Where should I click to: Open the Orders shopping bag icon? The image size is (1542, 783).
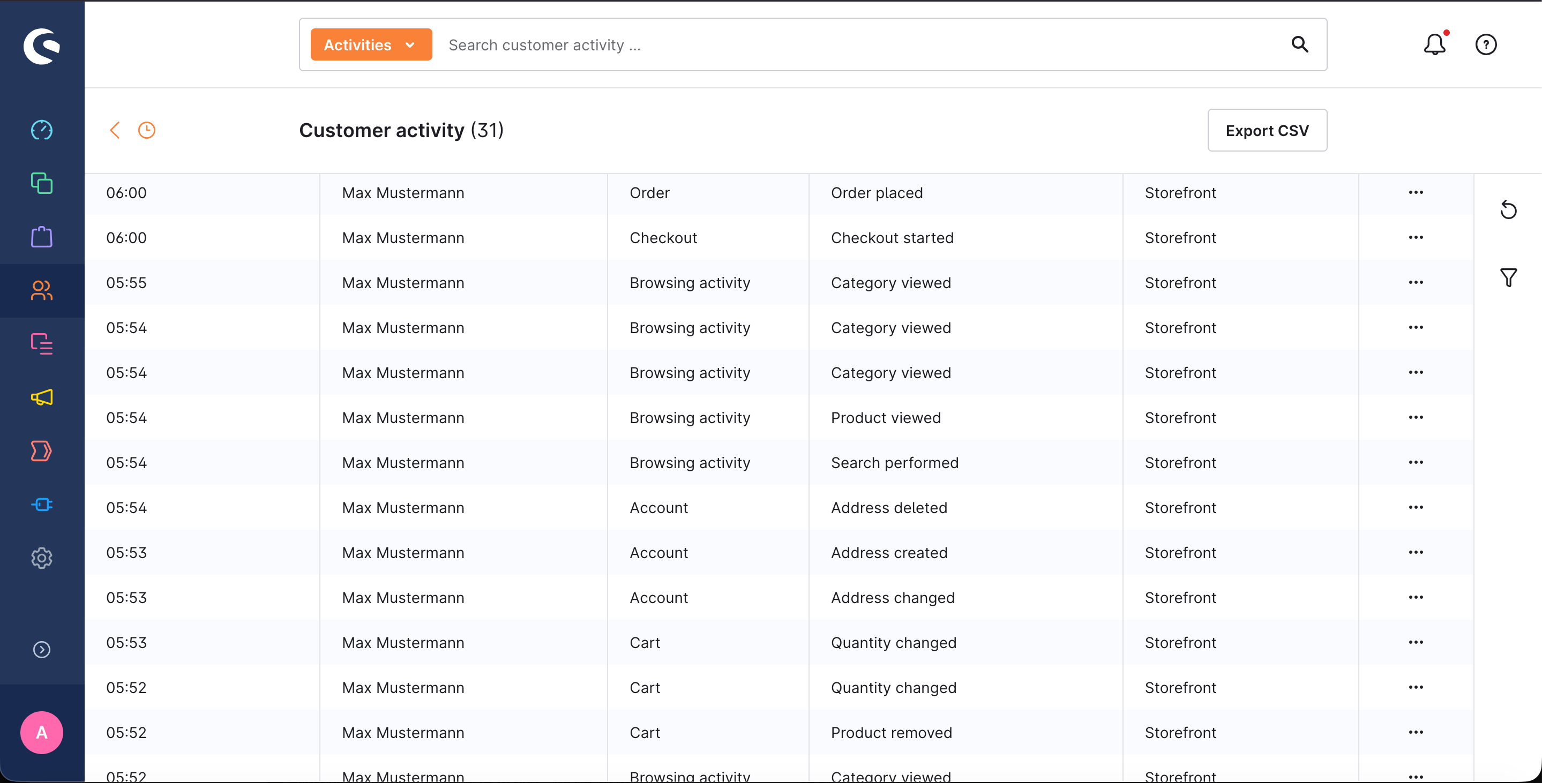[x=41, y=237]
